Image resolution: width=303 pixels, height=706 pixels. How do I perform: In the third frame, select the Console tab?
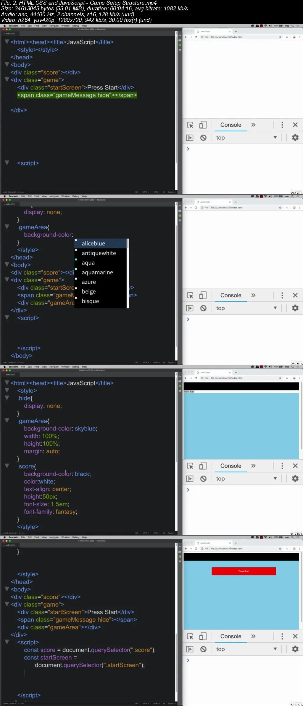click(231, 466)
